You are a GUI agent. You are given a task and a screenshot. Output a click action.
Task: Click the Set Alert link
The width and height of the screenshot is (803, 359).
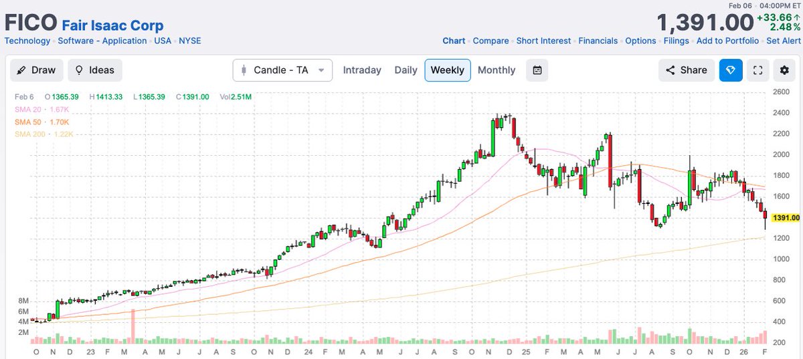(x=783, y=41)
